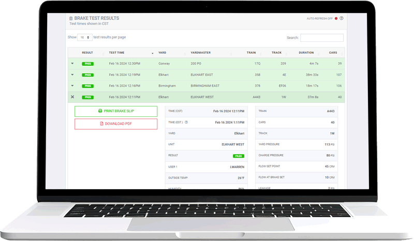Select the 'ELKHART EAST' yardmaster cell

click(202, 74)
